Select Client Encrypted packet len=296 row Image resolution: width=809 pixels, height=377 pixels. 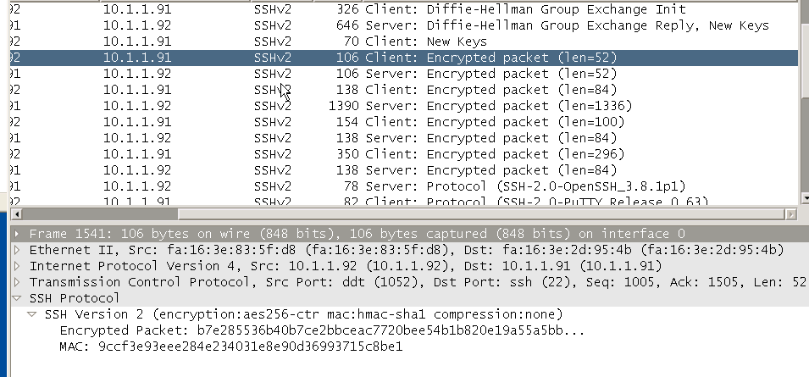(x=404, y=153)
